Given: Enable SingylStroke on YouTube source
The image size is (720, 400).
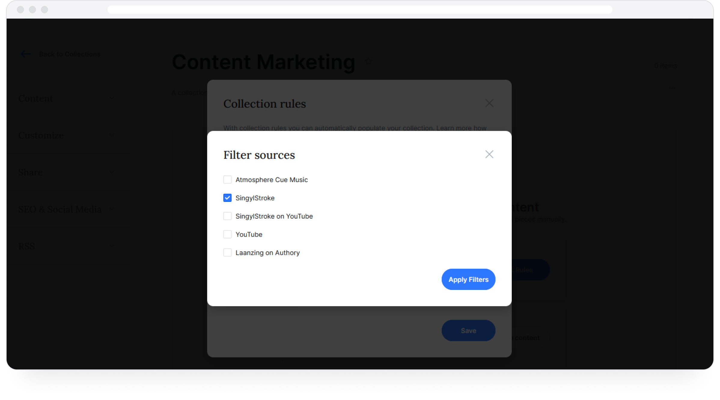Looking at the screenshot, I should (227, 216).
